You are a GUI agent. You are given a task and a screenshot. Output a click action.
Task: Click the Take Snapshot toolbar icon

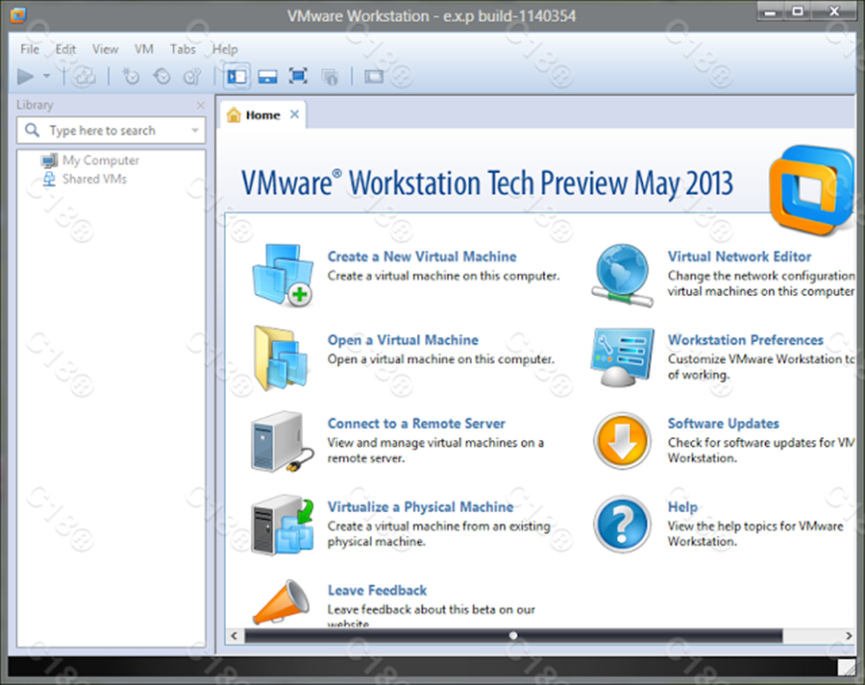132,76
